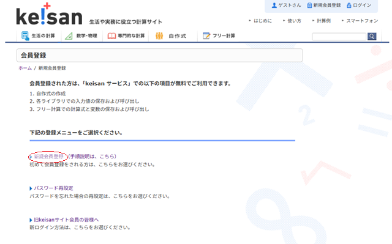Click the keisan site logo

click(49, 14)
